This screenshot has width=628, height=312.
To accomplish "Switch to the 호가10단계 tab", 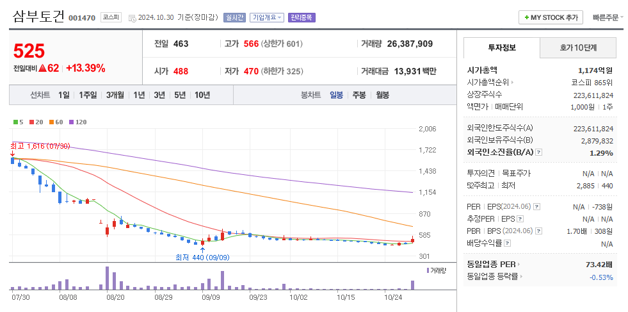I will [578, 47].
